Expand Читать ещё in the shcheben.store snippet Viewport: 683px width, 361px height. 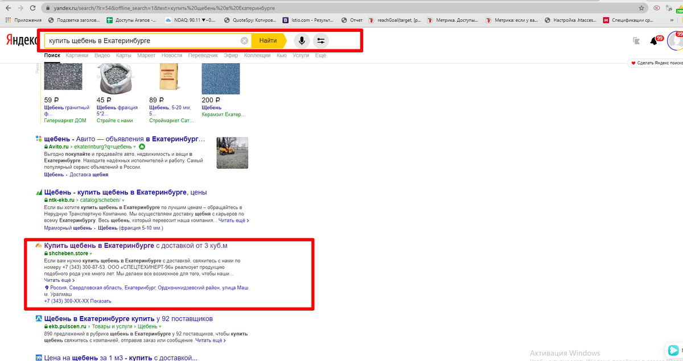(x=59, y=280)
